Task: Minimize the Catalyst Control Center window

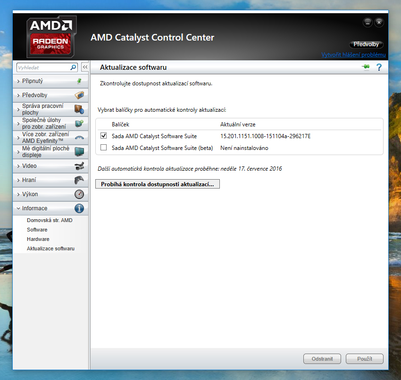Action: pyautogui.click(x=368, y=23)
